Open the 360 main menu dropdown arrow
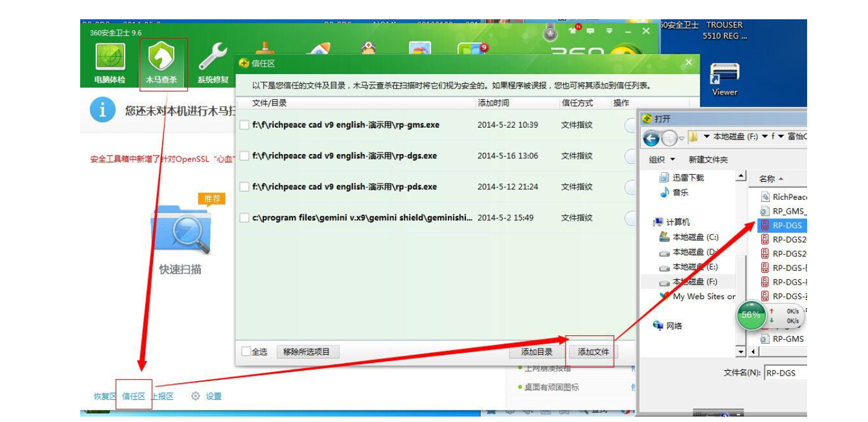This screenshot has height=422, width=868. pos(609,31)
